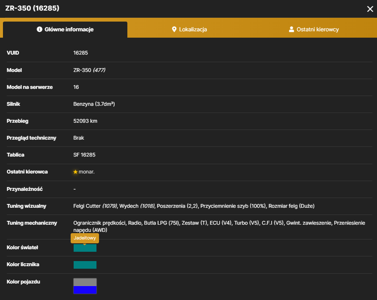The width and height of the screenshot is (377, 300).
Task: Click the Tuning mechaniczny value text
Action: [x=219, y=226]
